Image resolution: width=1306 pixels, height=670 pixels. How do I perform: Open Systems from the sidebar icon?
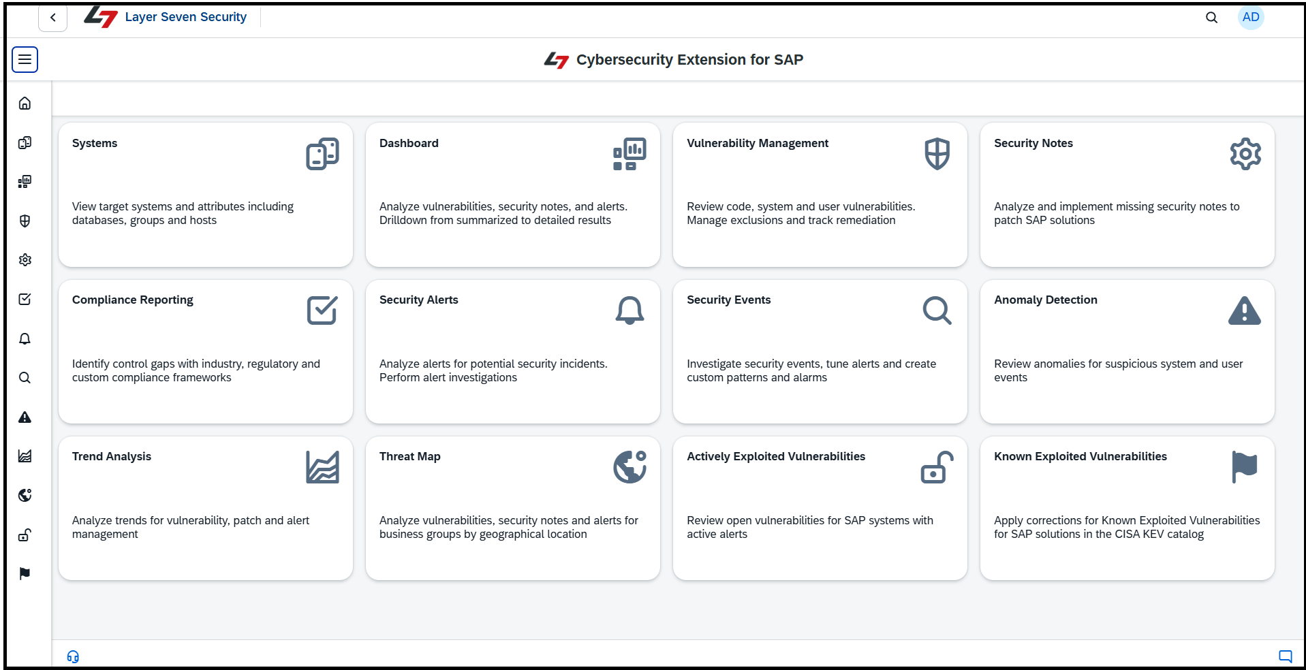(25, 143)
